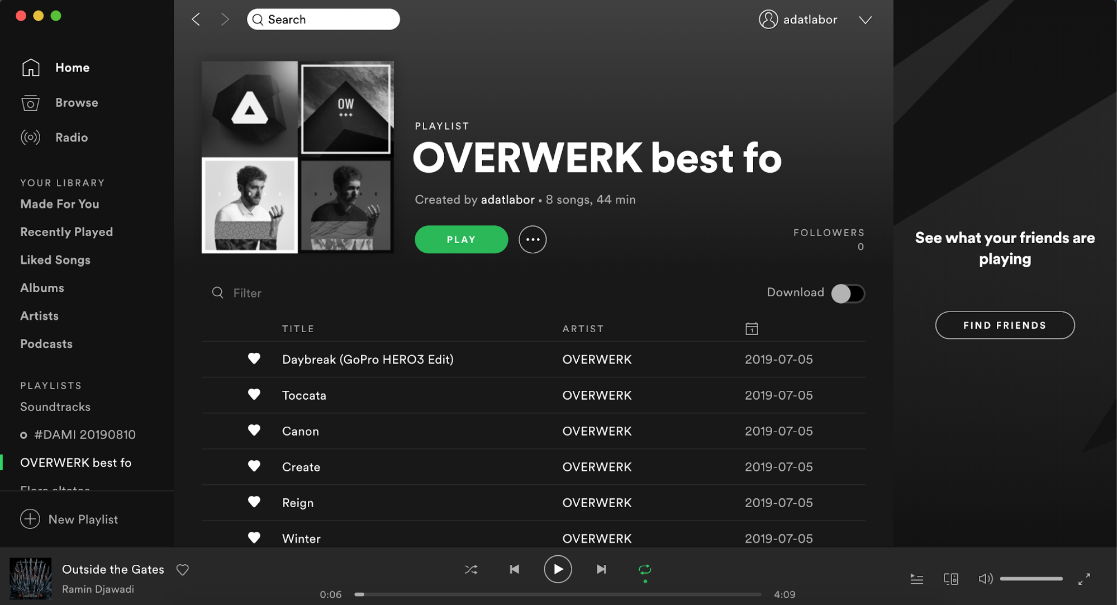Unlike Daybreak (GoPro HERO3 Edit) heart
Viewport: 1117px width, 605px height.
coord(254,359)
